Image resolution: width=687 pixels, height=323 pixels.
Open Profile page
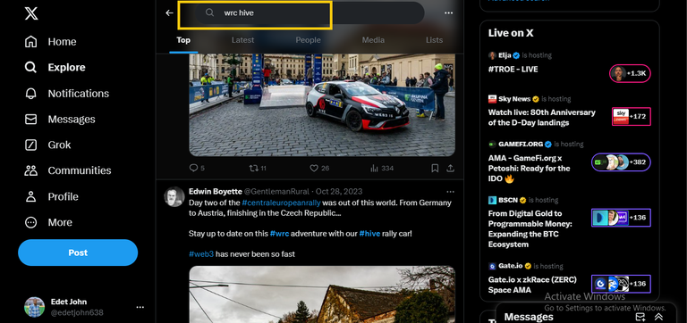51,196
